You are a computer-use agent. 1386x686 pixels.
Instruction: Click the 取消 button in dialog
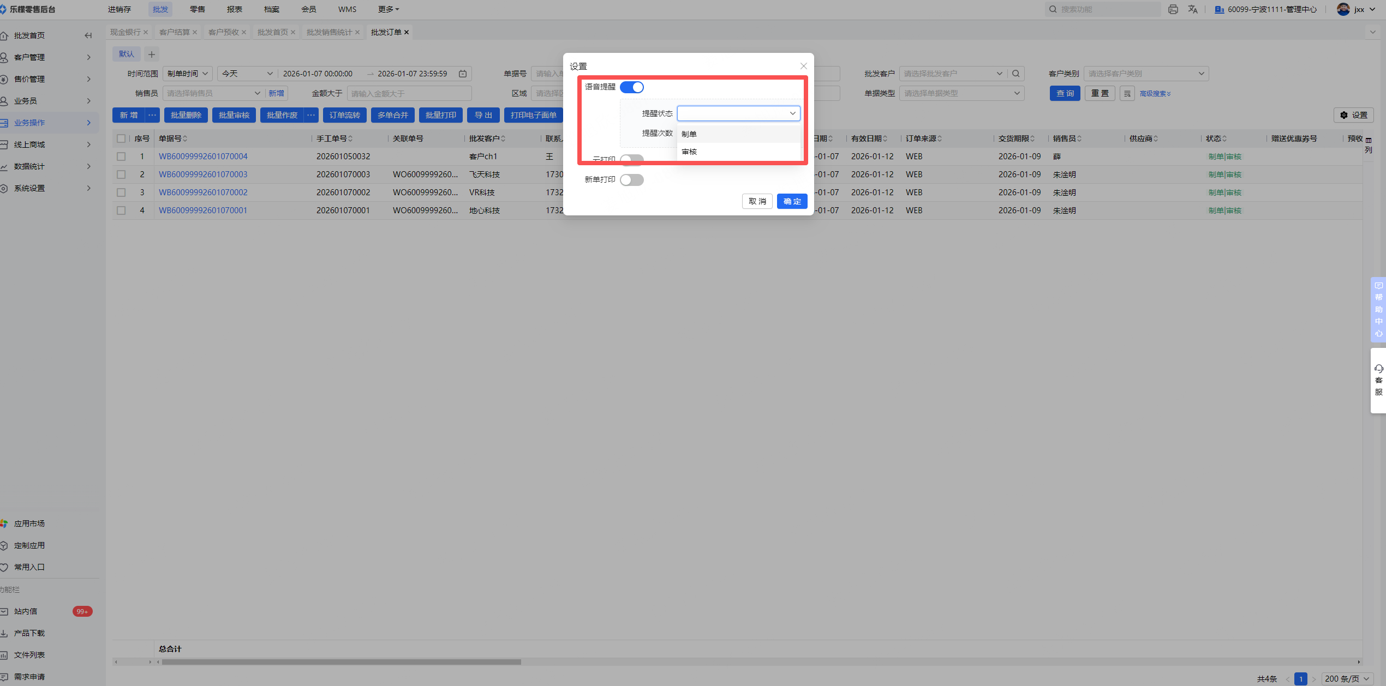757,201
